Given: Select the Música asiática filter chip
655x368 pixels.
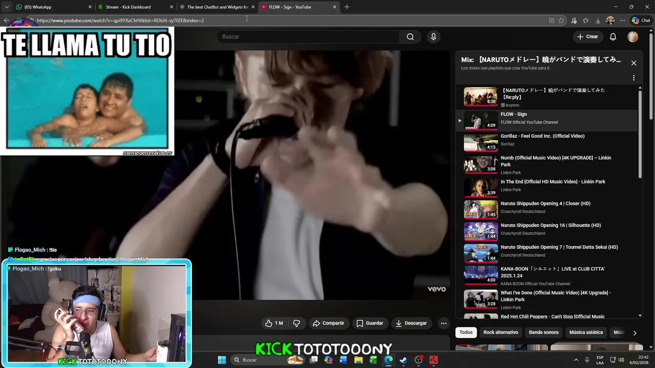Looking at the screenshot, I should pos(586,332).
